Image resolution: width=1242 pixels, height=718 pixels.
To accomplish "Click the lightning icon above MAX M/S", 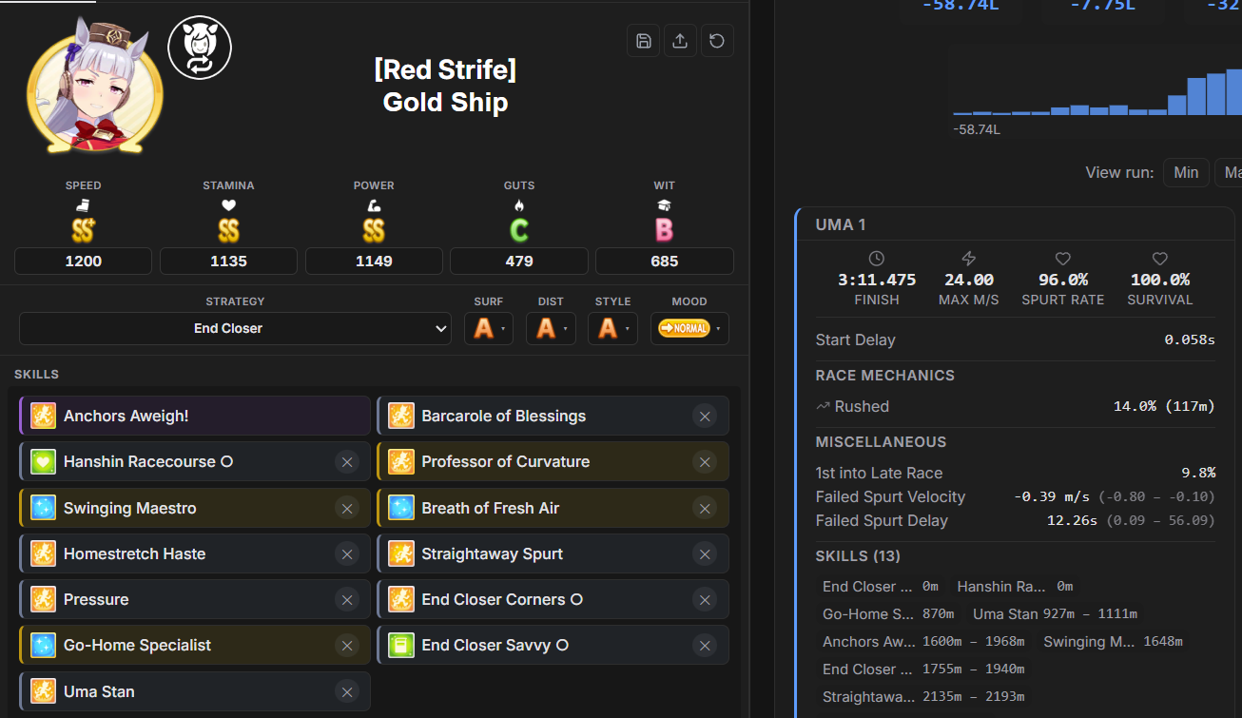I will tap(969, 259).
